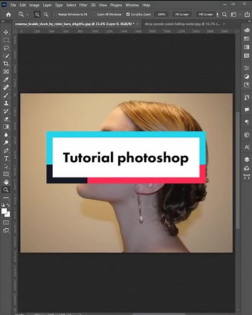Switch to drop-purple-paint-falling-water.jpg tab

pos(182,24)
